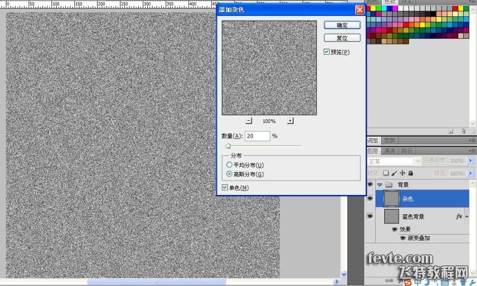Select the 杂色 layer thumbnail
The height and width of the screenshot is (286, 477).
point(392,199)
